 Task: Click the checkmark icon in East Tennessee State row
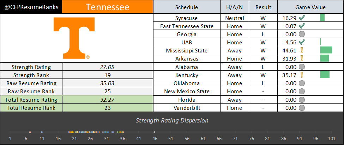(302, 26)
